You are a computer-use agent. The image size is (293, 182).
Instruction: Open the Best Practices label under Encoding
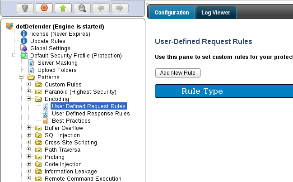[x=71, y=121]
